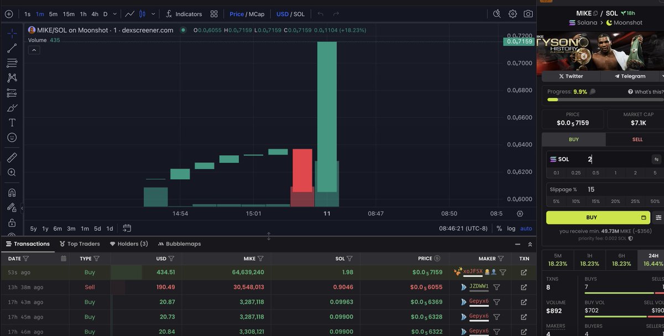
Task: Open the time axis settings gear
Action: coord(520,214)
